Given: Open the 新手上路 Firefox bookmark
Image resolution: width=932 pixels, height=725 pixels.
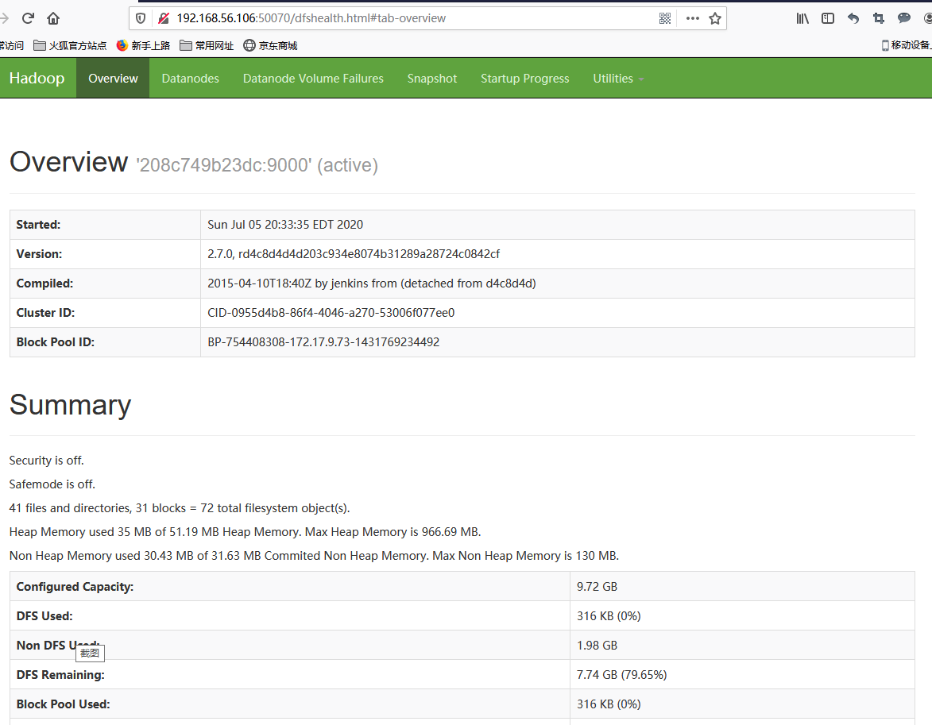Looking at the screenshot, I should point(143,45).
